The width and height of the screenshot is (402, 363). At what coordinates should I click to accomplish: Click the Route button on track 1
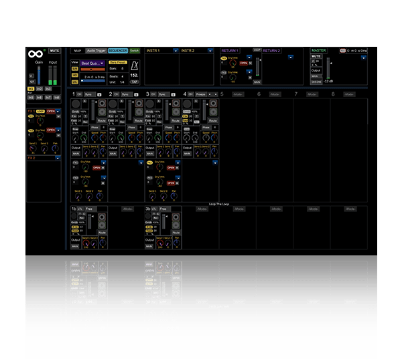(x=101, y=120)
